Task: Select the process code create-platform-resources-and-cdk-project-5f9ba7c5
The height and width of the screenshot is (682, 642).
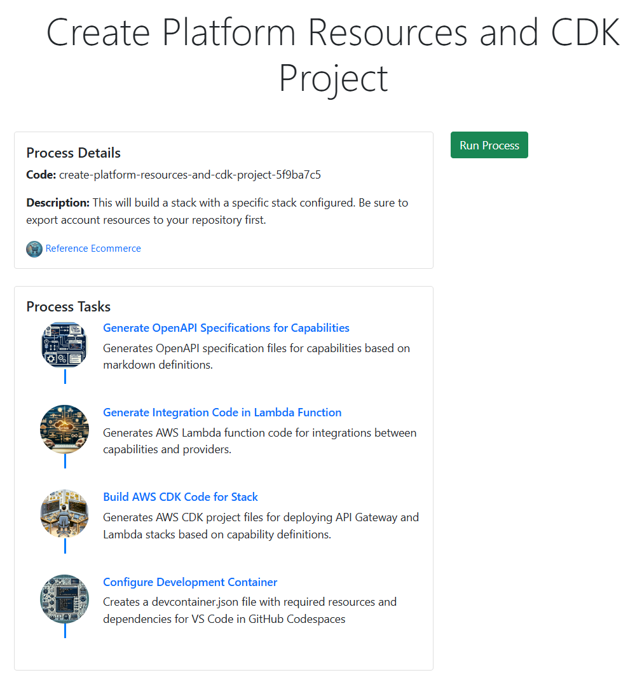Action: 190,175
